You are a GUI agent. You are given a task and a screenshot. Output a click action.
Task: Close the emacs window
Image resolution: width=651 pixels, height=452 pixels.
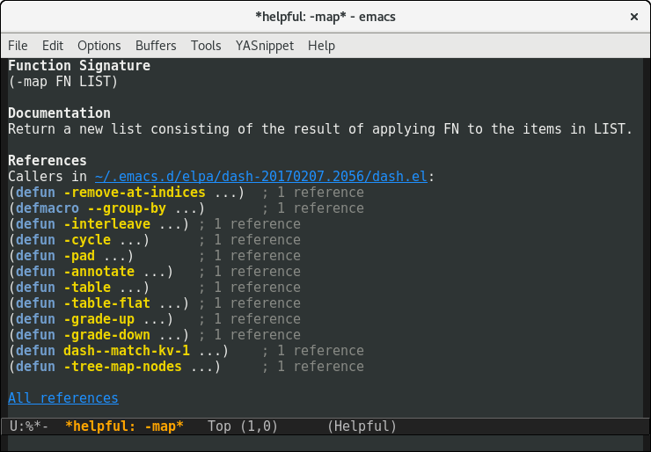[633, 17]
